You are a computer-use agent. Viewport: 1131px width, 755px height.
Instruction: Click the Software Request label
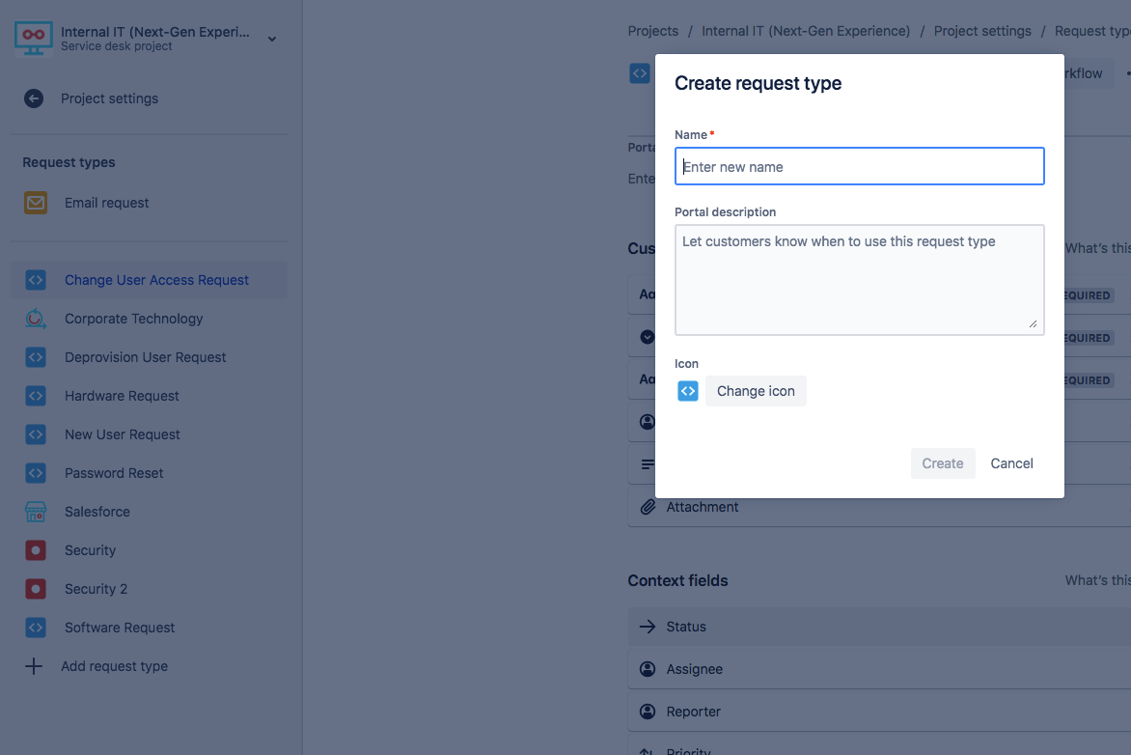click(x=120, y=628)
